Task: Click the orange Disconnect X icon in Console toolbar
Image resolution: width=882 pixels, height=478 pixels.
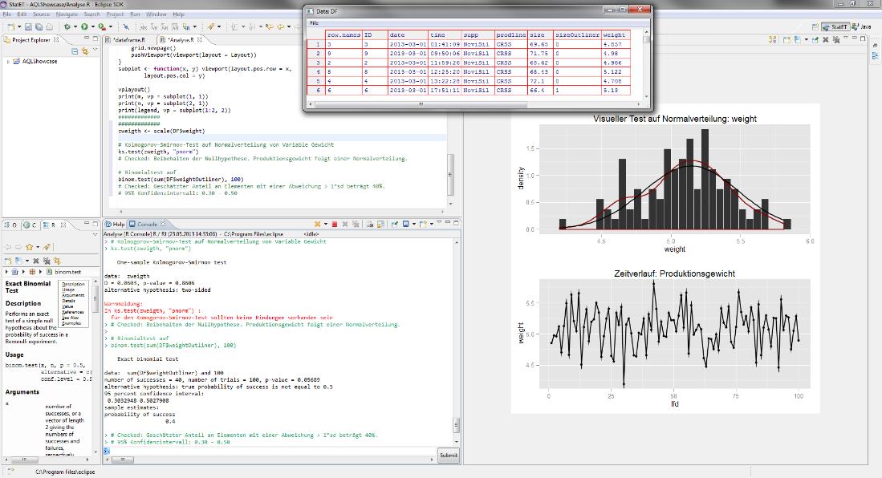Action: tap(318, 224)
